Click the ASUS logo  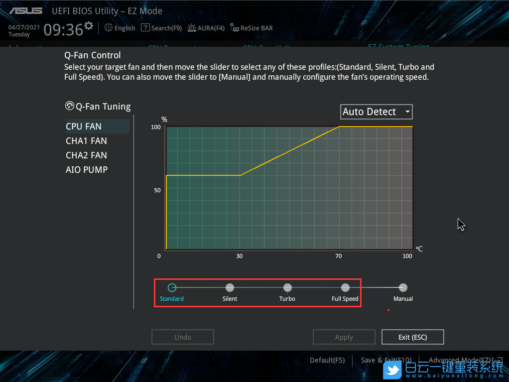pos(25,10)
